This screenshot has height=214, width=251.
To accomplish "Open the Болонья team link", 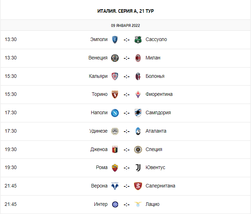I will pyautogui.click(x=155, y=76).
